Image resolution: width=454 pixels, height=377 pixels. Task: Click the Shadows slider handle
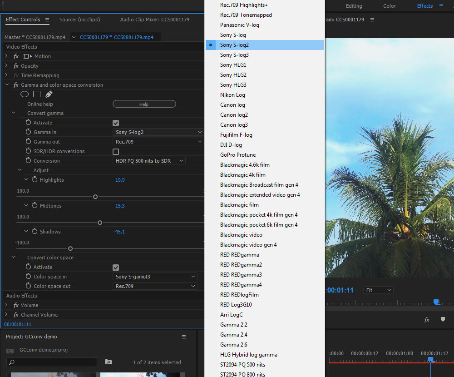(70, 248)
